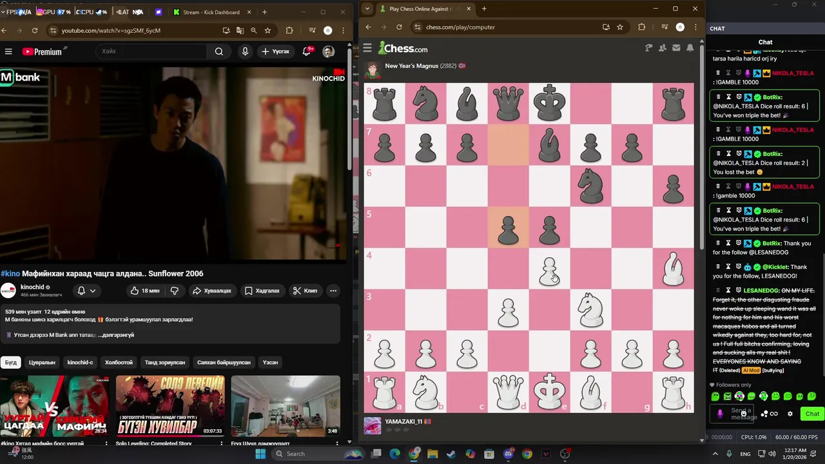Start YouTube voice search with microphone

(245, 52)
